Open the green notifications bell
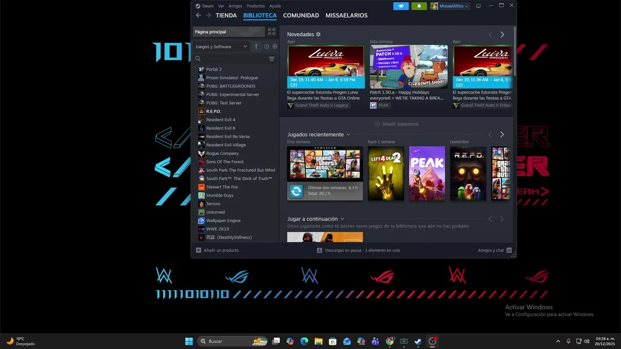 (x=419, y=6)
